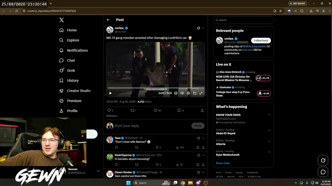Screen dimensions: 332x186
Task: Repost Tazo's reply
Action: point(137,148)
